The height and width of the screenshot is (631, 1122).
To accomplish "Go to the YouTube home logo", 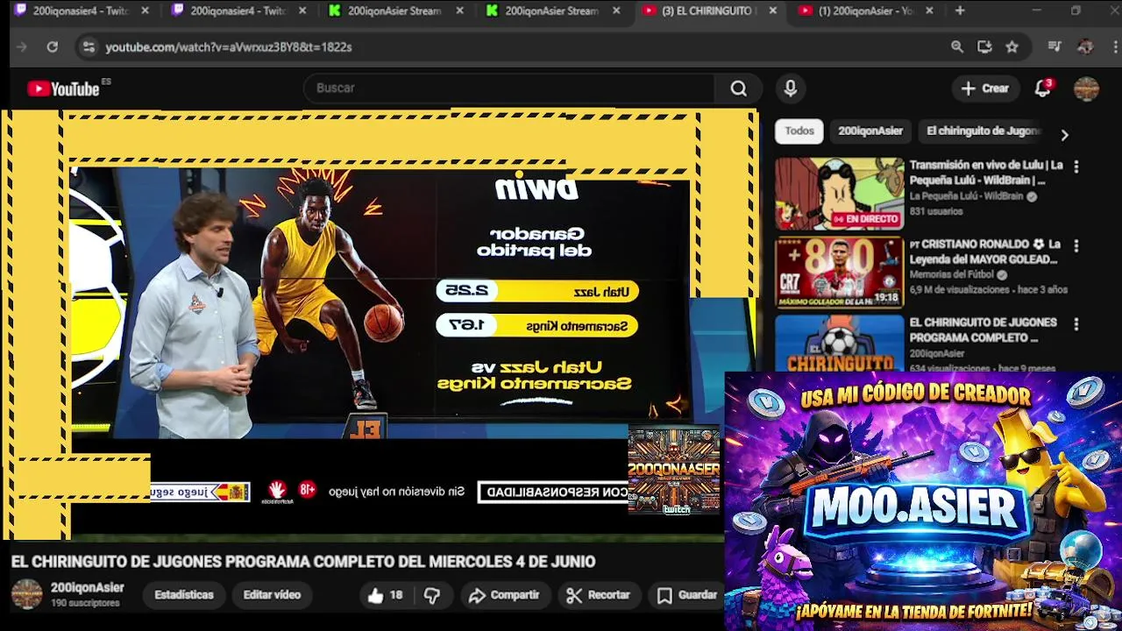I will 63,89.
